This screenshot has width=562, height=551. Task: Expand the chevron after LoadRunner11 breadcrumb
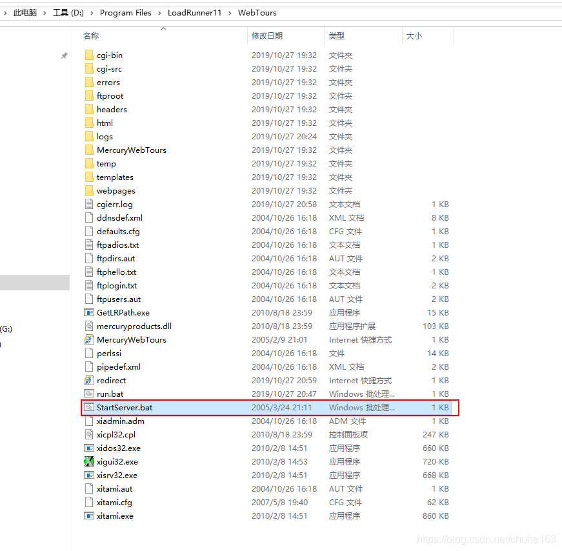pos(230,13)
